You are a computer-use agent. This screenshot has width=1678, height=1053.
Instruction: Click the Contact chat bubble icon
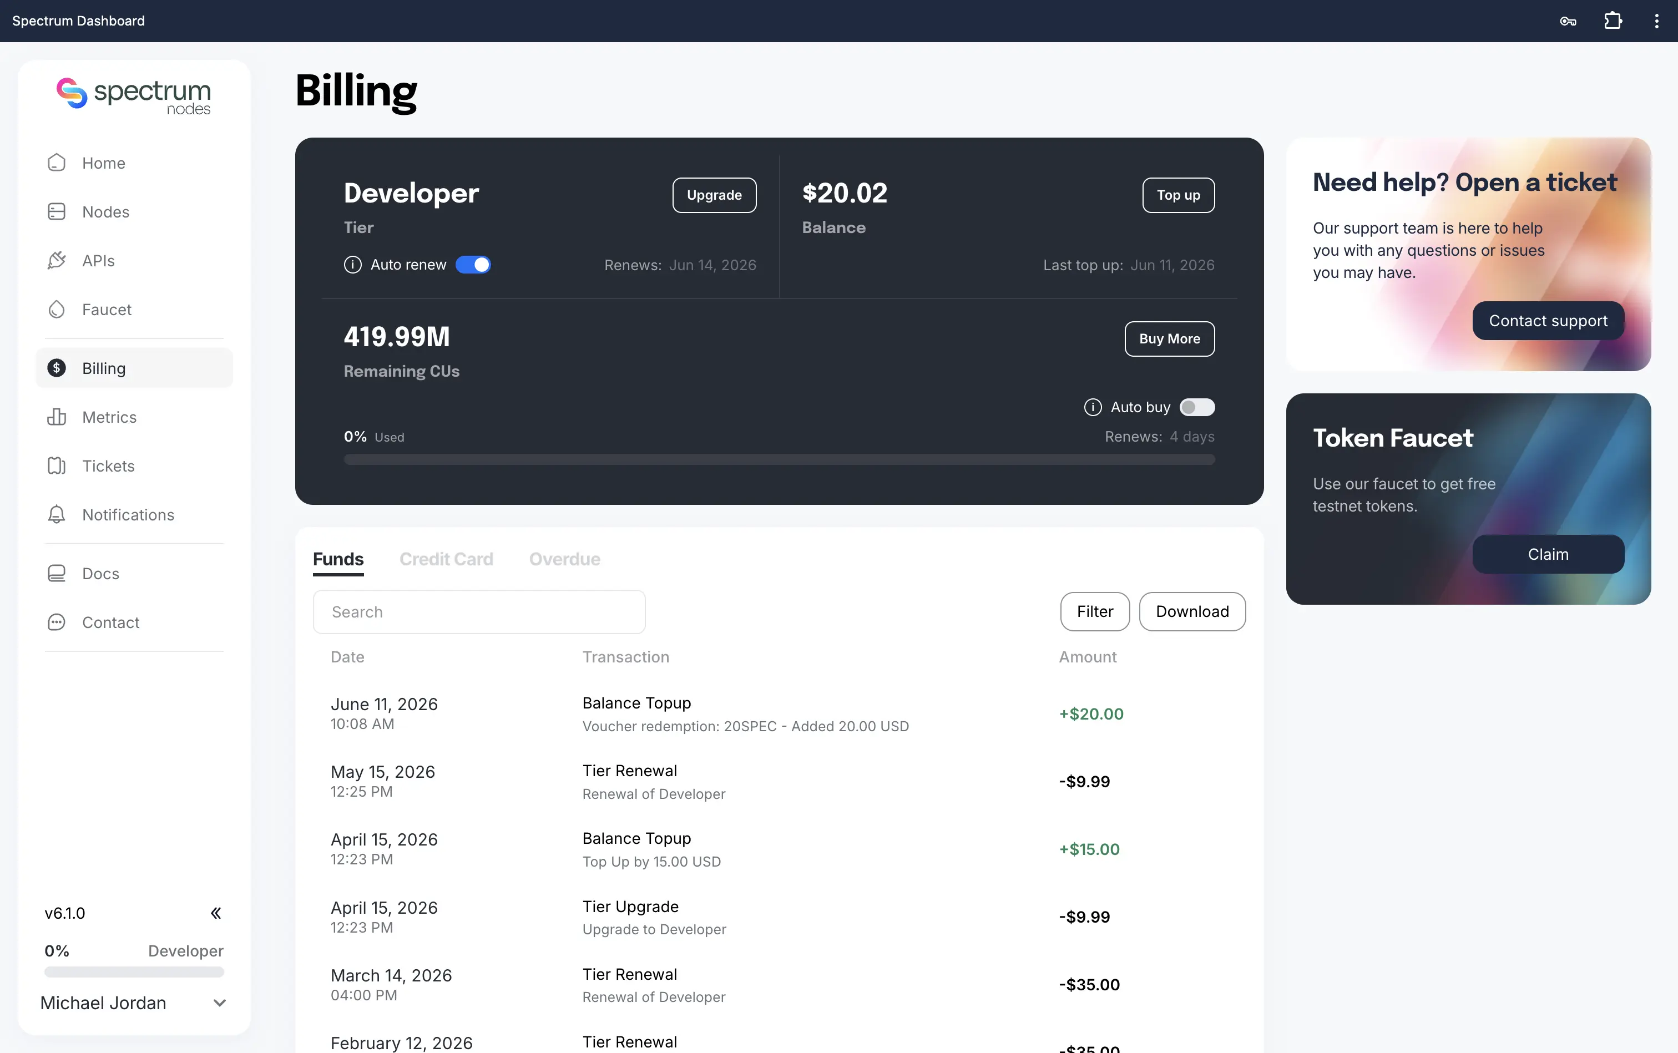point(57,622)
